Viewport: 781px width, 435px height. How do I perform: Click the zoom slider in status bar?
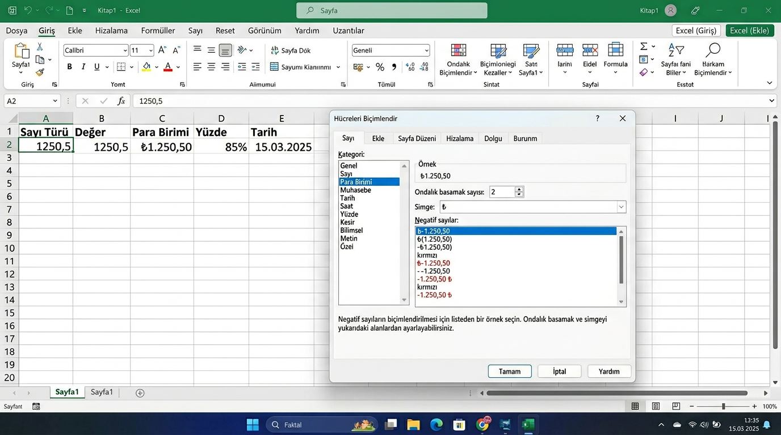(x=723, y=407)
